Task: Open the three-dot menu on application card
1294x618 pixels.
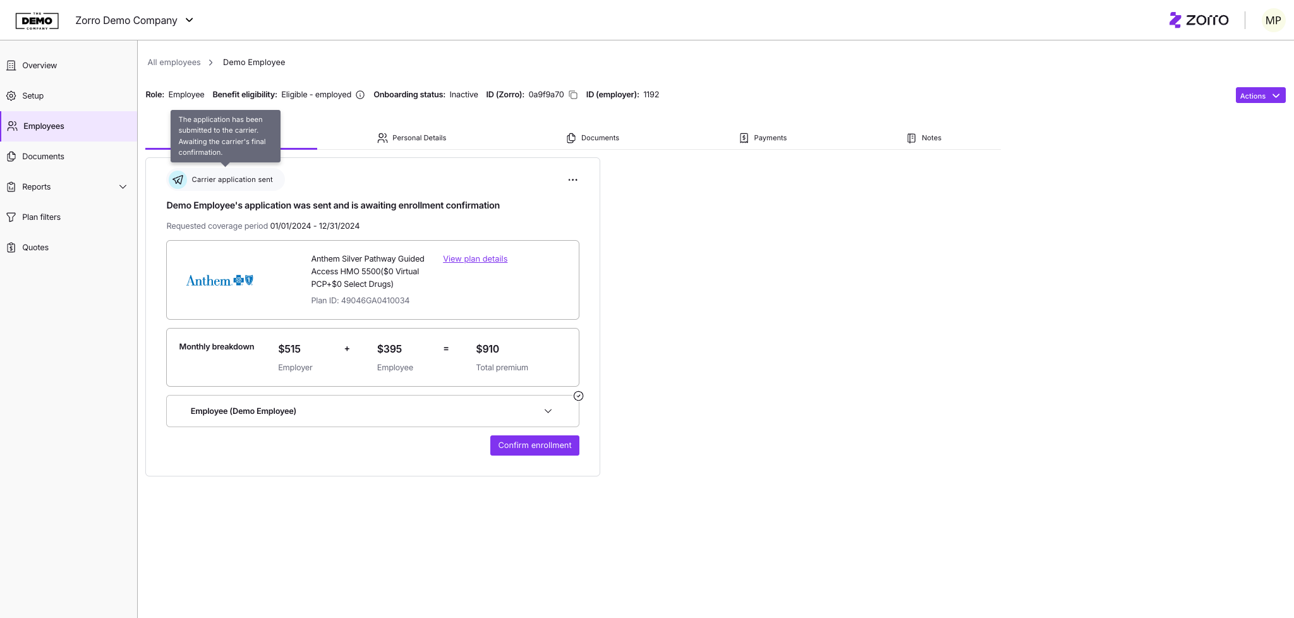Action: pos(572,180)
